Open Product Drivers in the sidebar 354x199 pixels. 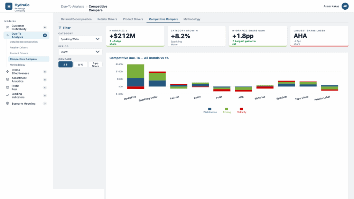19,53
